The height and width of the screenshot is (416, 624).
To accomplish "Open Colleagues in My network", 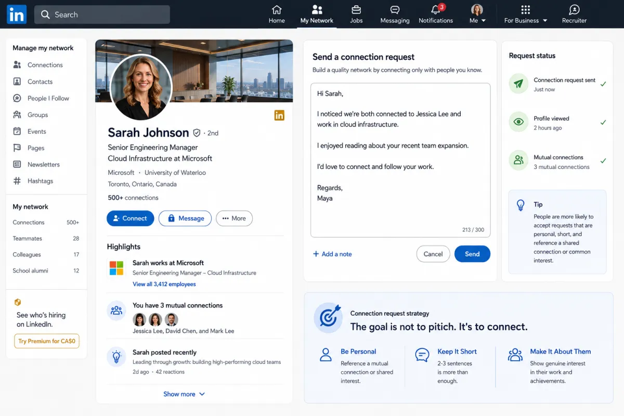I will click(x=46, y=255).
